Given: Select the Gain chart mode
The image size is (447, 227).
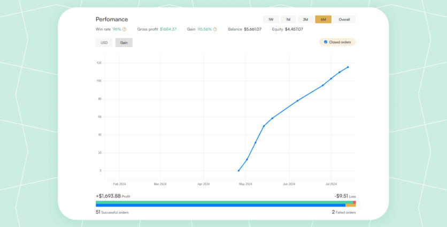Looking at the screenshot, I should coord(124,42).
